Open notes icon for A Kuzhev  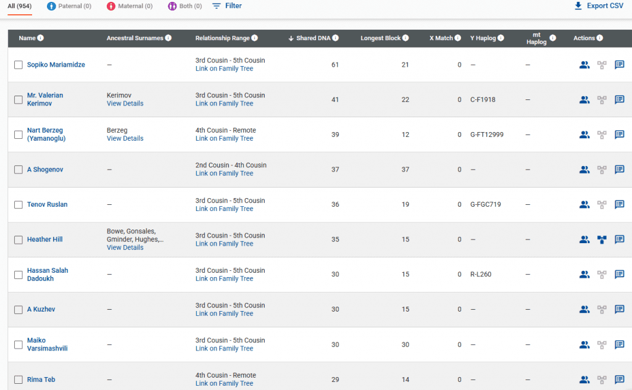(x=620, y=309)
